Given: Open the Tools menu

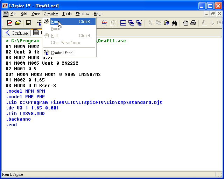Looking at the screenshot, I should [67, 14].
